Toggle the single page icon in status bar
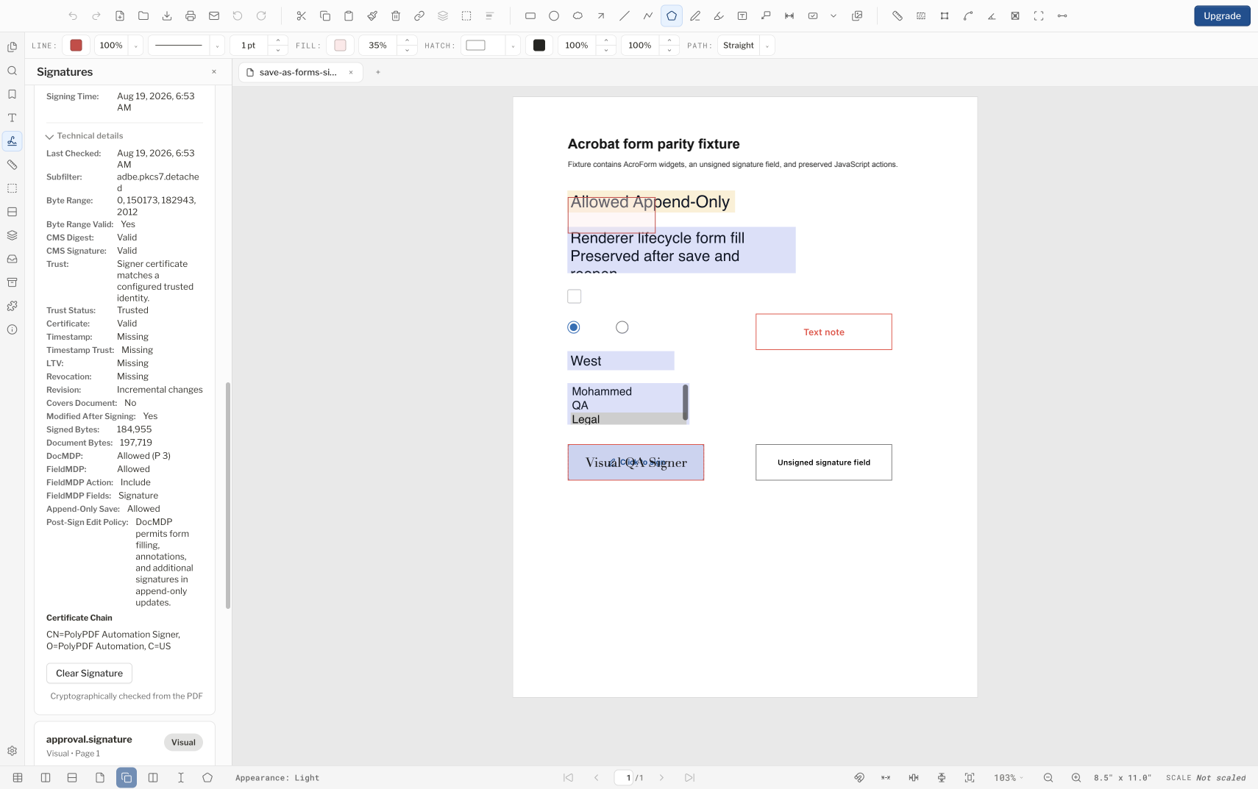The image size is (1258, 789). (x=99, y=777)
